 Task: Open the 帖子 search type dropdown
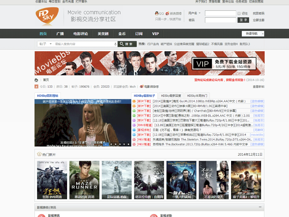45,44
